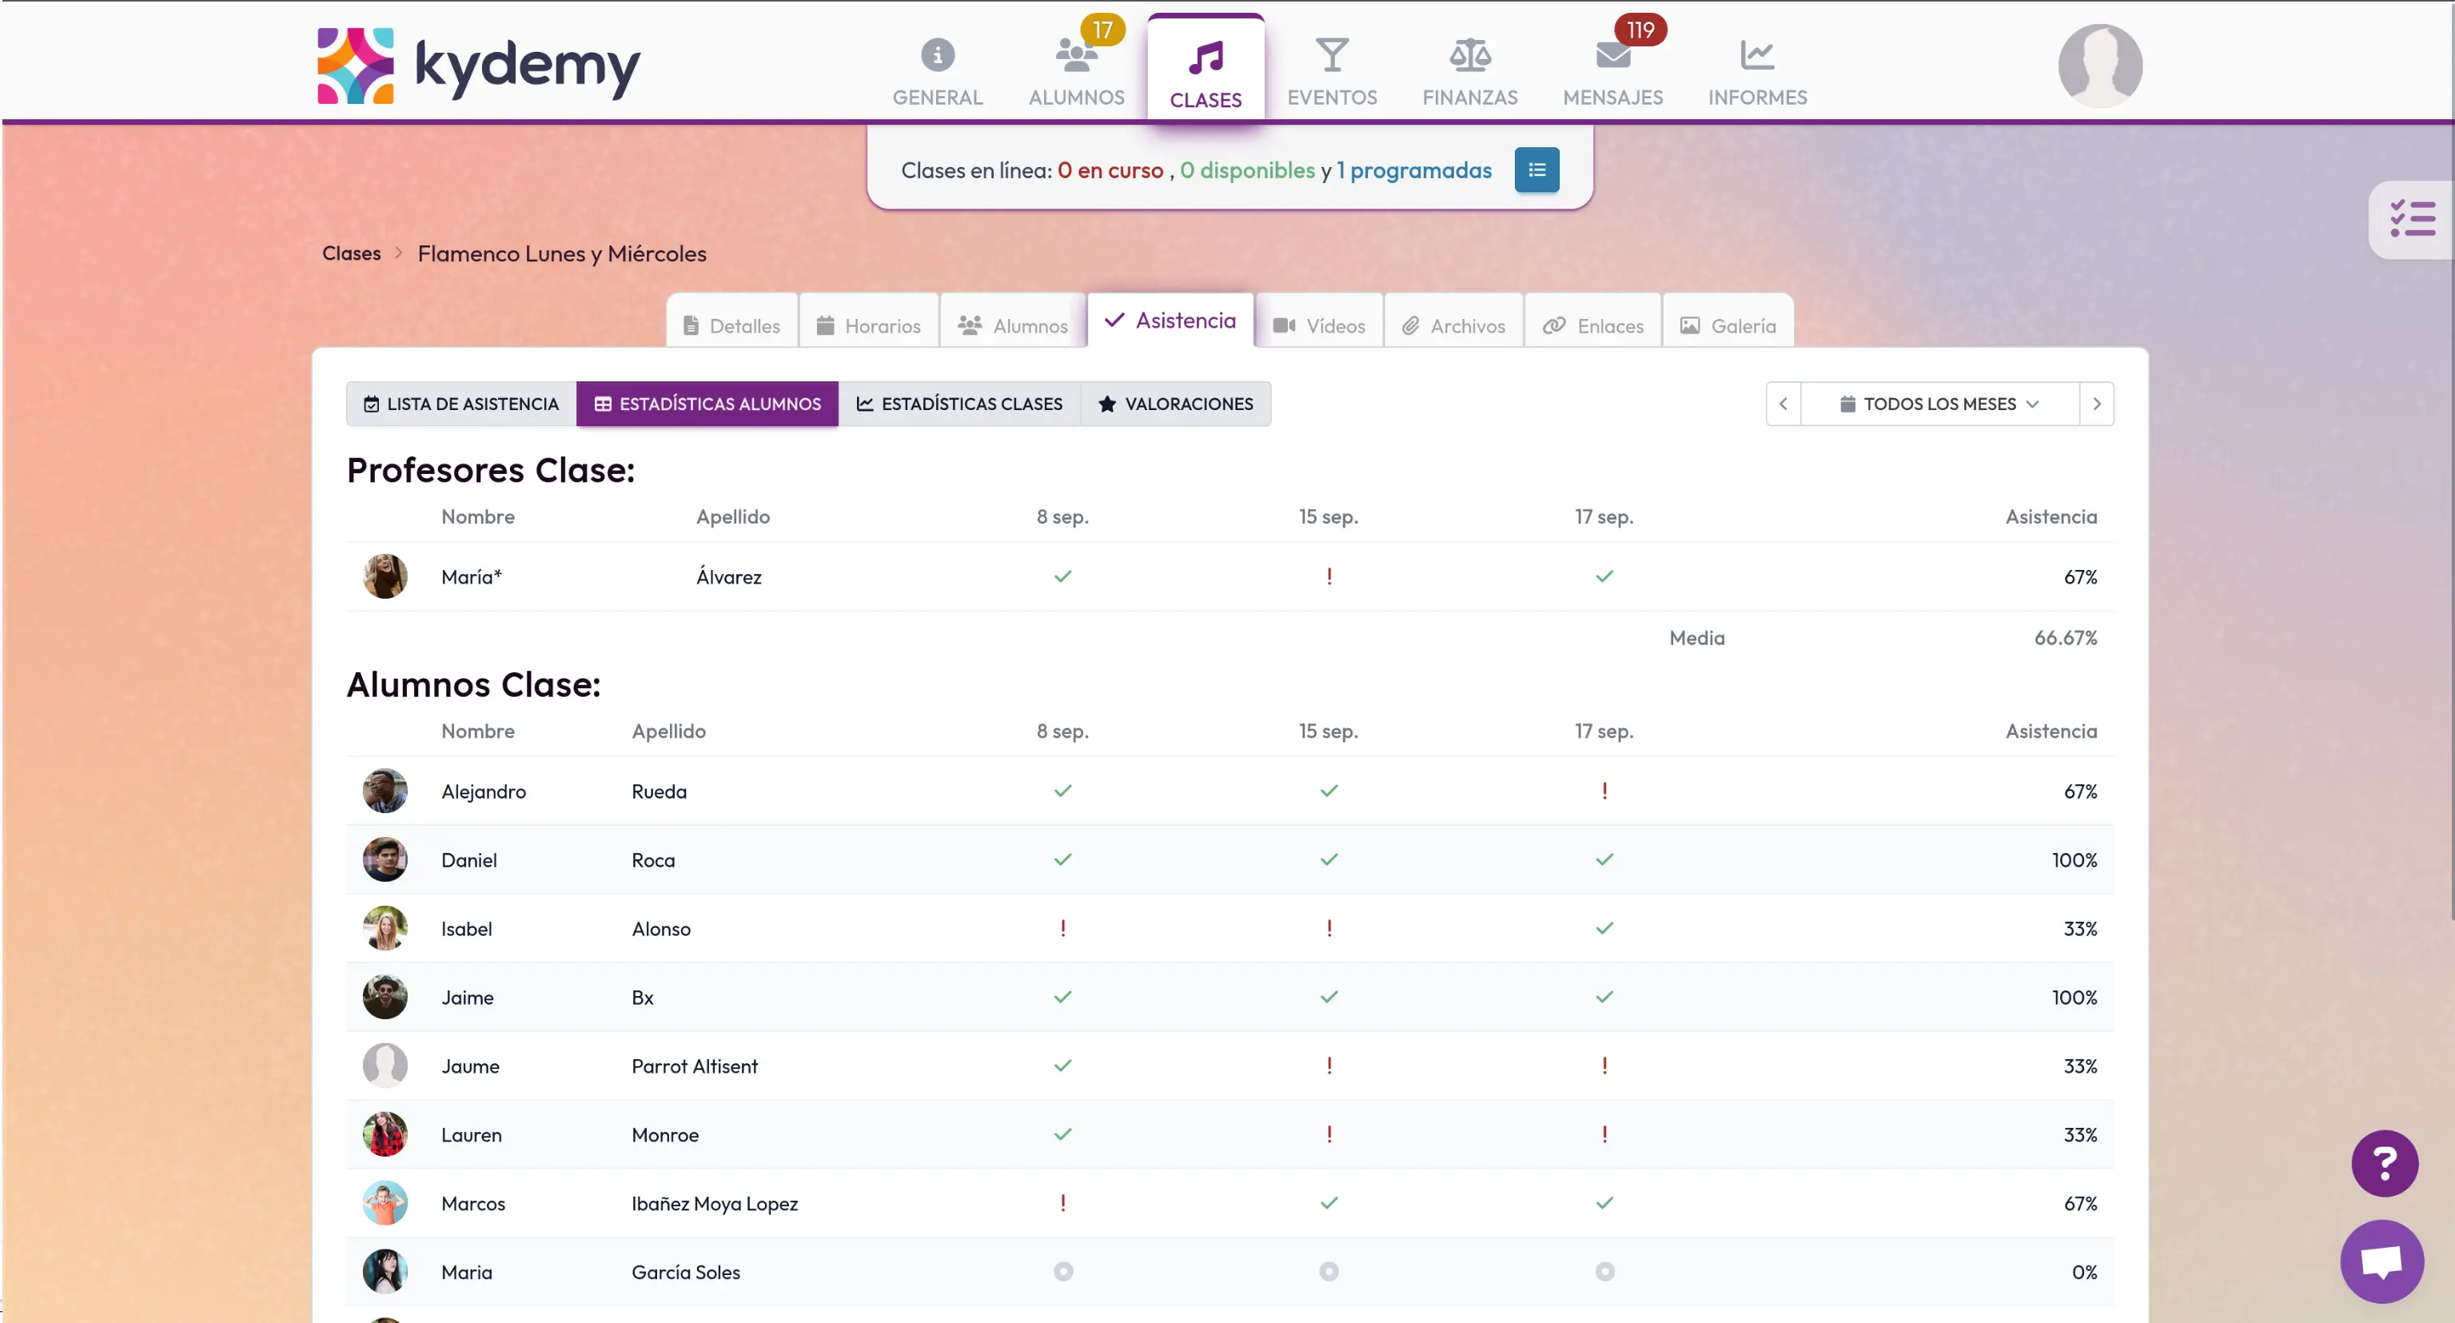
Task: Open the Eventos cocktail glass icon
Action: (x=1331, y=55)
